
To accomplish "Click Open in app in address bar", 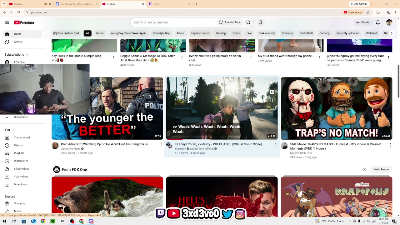I will [353, 12].
